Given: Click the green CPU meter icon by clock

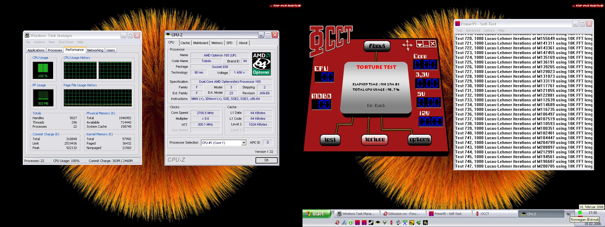Looking at the screenshot, I should click(580, 213).
